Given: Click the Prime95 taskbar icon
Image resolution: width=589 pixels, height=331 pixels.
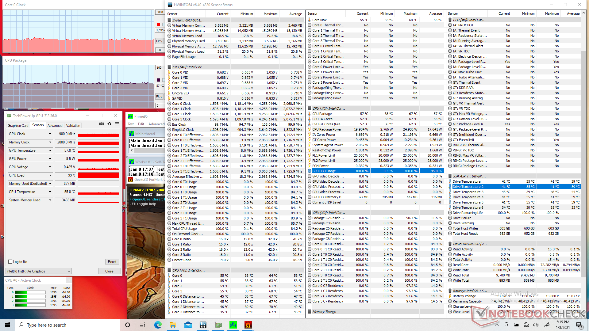Looking at the screenshot, I should click(x=233, y=325).
